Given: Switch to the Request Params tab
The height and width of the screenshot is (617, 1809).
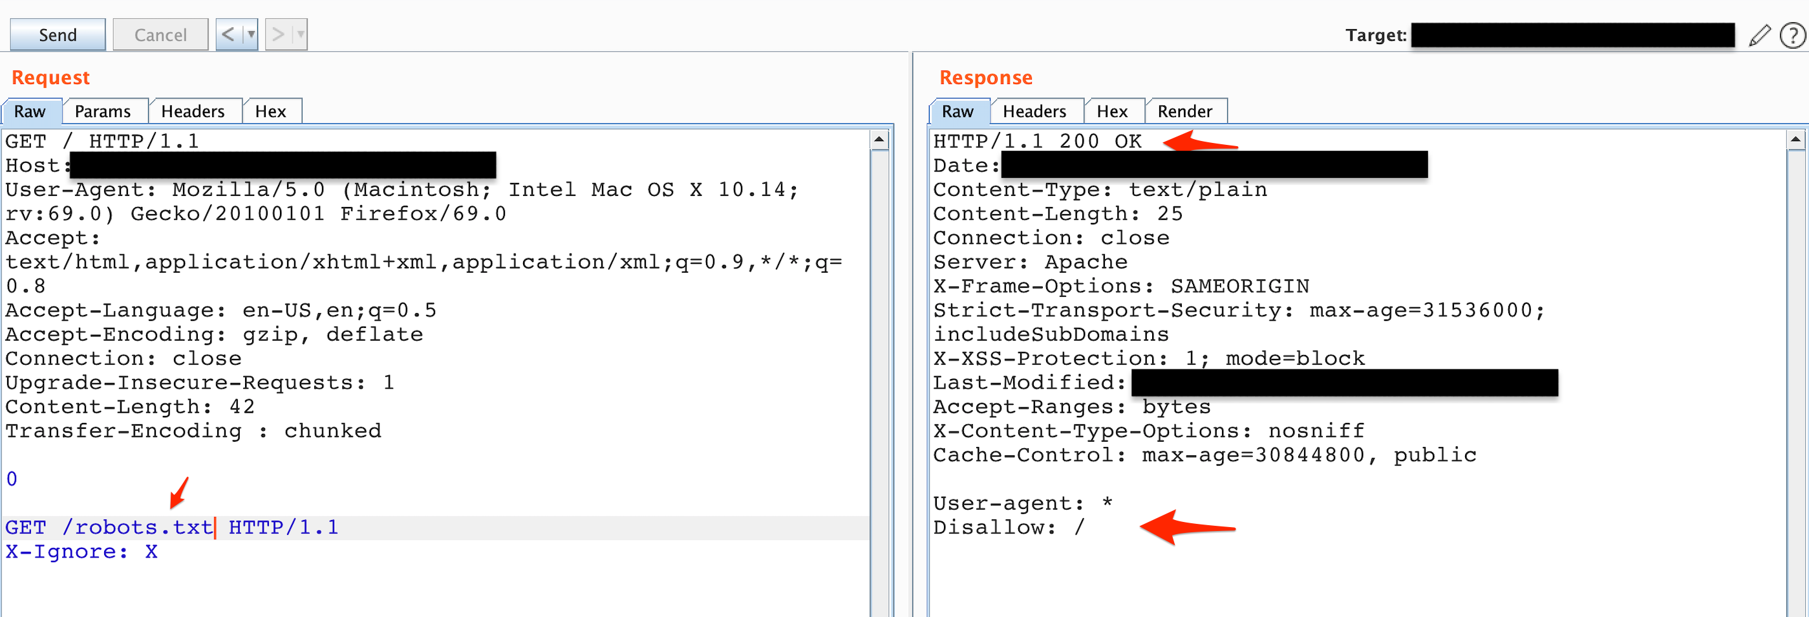Looking at the screenshot, I should point(103,111).
